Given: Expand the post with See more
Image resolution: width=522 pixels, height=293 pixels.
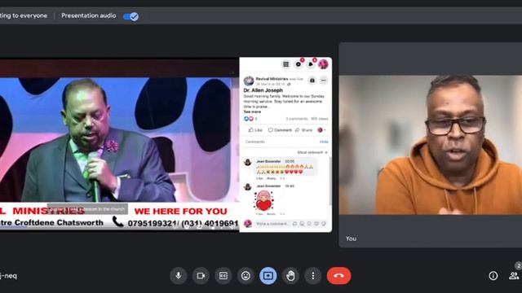Looking at the screenshot, I should pyautogui.click(x=252, y=112).
